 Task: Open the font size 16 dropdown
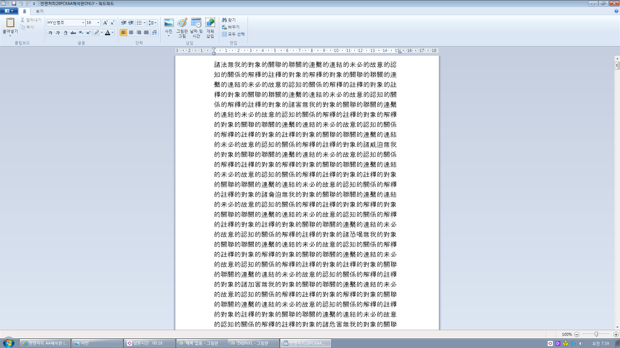click(x=97, y=23)
